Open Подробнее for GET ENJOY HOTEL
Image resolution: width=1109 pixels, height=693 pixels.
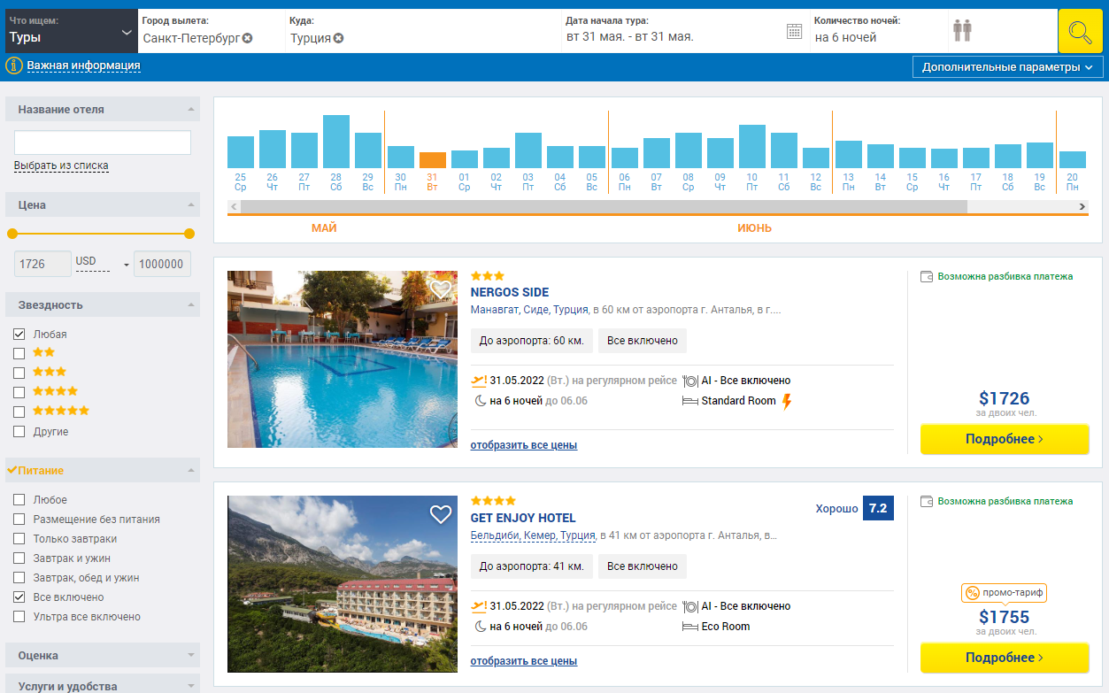coord(1005,658)
